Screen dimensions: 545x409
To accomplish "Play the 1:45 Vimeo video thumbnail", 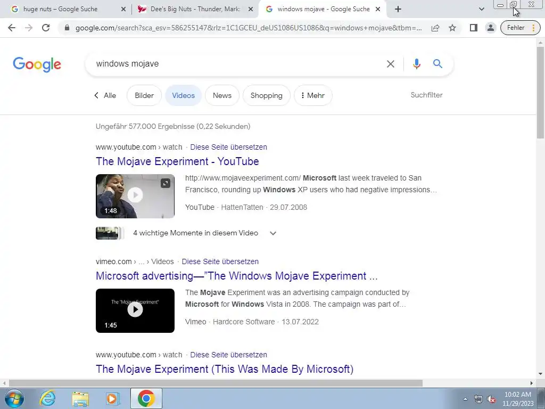I will coord(135,310).
